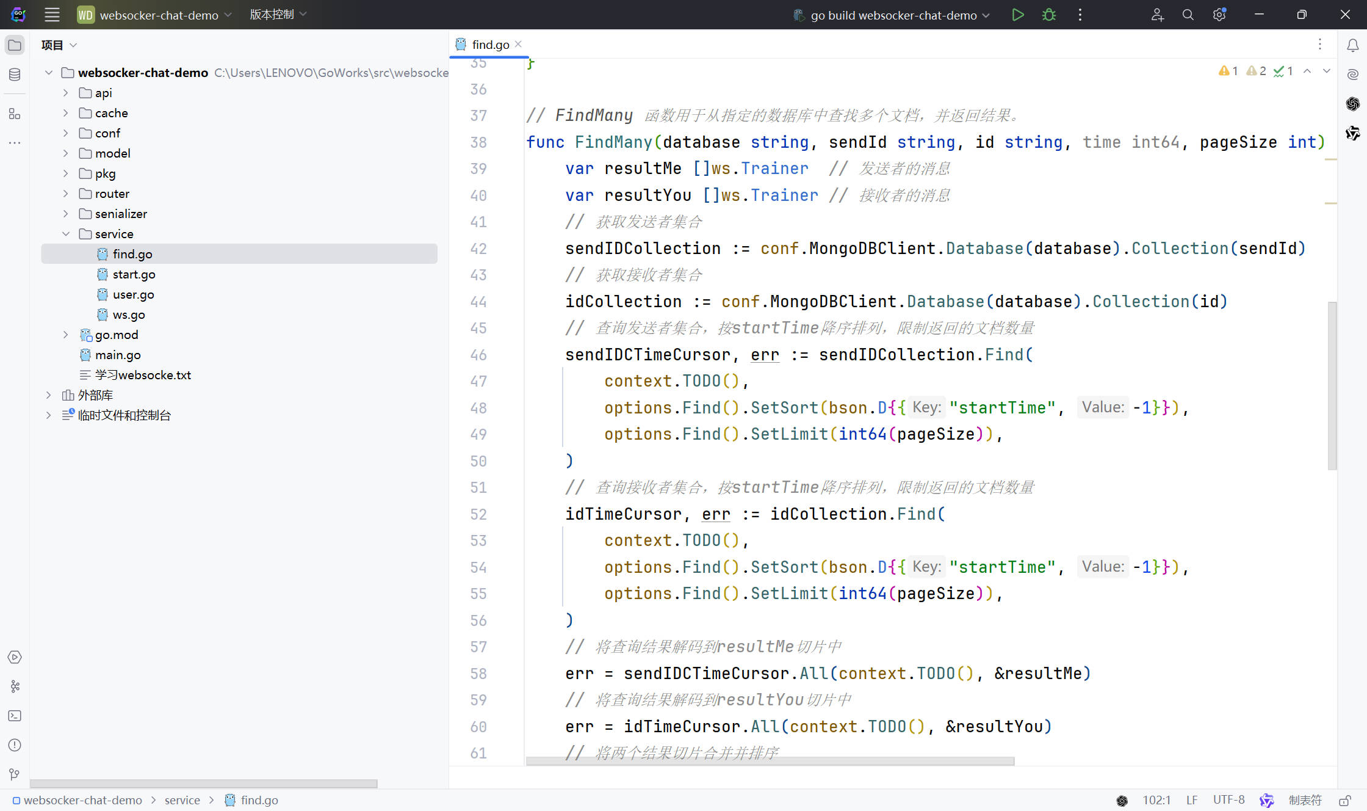Open the Git tool window
This screenshot has height=811, width=1367.
[x=15, y=774]
